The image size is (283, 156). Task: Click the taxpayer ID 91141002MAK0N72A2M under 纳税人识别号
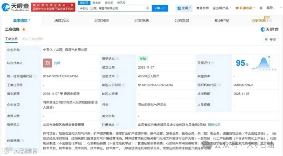click(x=155, y=85)
